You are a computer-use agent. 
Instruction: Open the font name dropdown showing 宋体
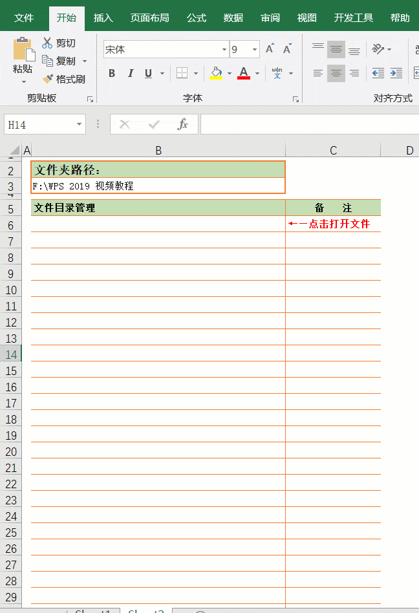(x=224, y=50)
